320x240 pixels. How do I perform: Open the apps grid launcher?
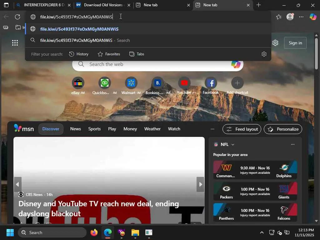click(15, 43)
